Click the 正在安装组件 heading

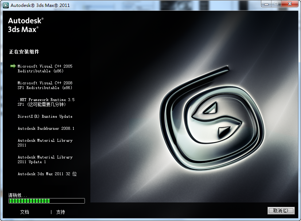point(24,52)
